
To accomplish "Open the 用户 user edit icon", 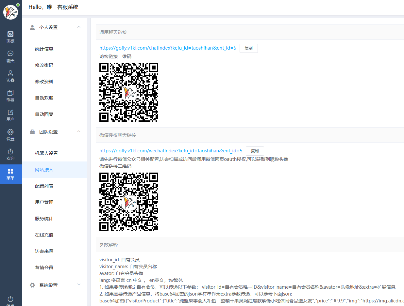I will tap(10, 112).
